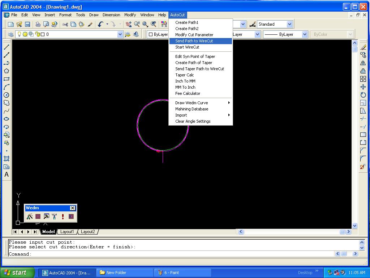Open the ByLayer lineweight dropdown
Viewport: 370px width, 278px height.
pos(305,34)
